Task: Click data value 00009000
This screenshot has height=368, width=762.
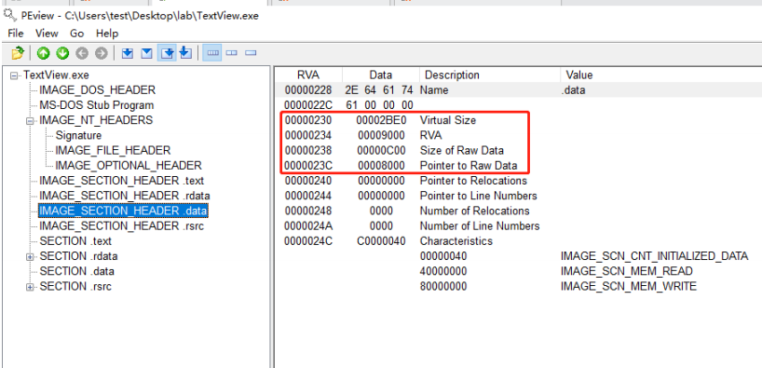Action: click(381, 135)
